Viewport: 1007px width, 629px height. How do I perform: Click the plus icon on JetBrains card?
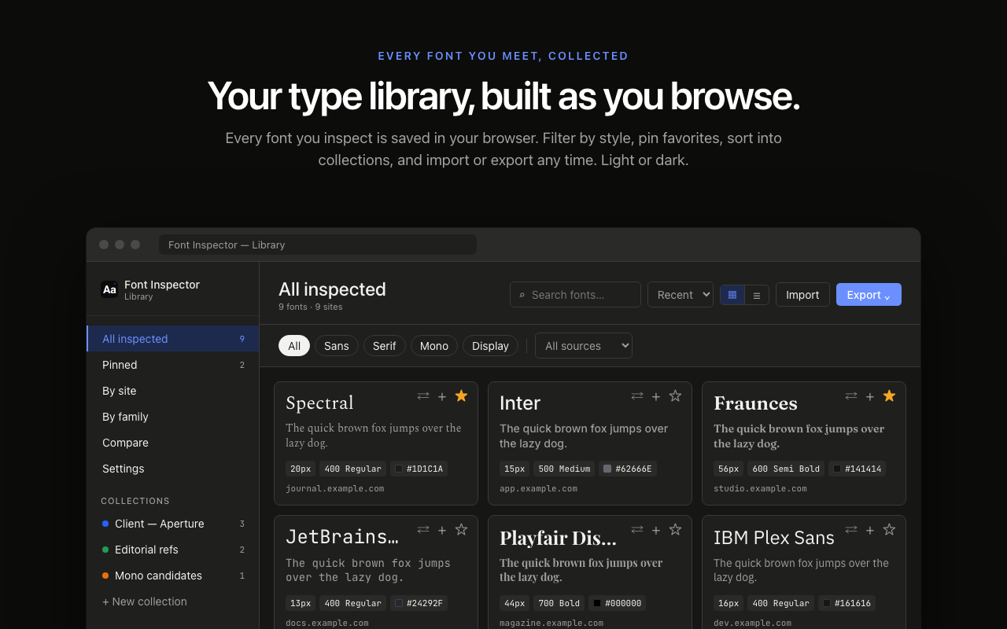442,530
